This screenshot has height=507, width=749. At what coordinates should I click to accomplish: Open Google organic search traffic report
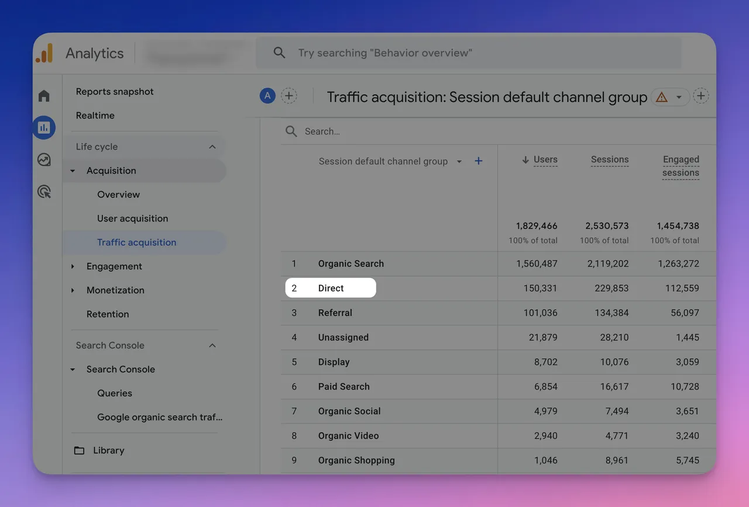[160, 417]
